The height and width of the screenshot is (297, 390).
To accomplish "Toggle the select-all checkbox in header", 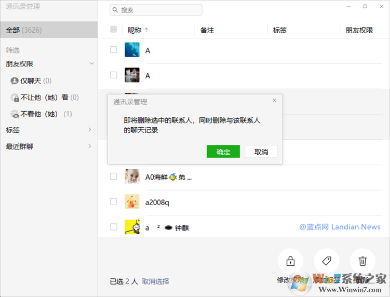I will 114,30.
